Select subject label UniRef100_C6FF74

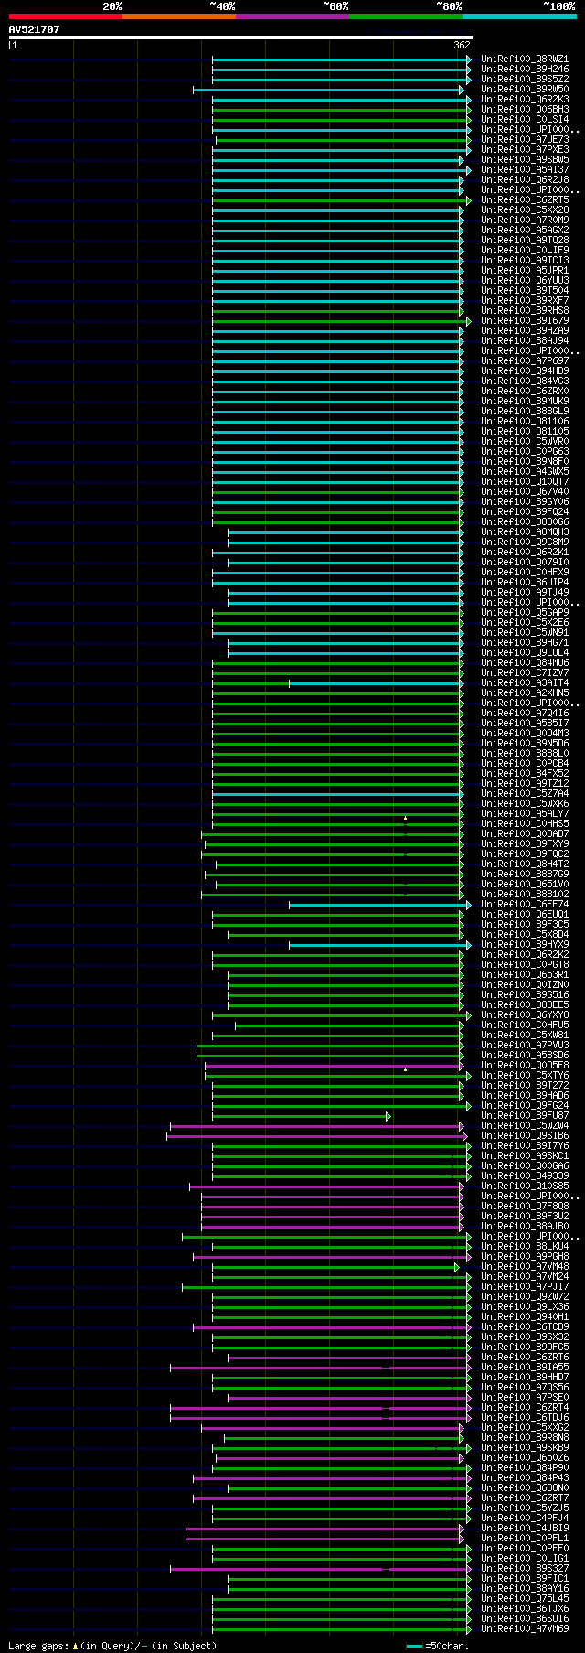click(525, 904)
